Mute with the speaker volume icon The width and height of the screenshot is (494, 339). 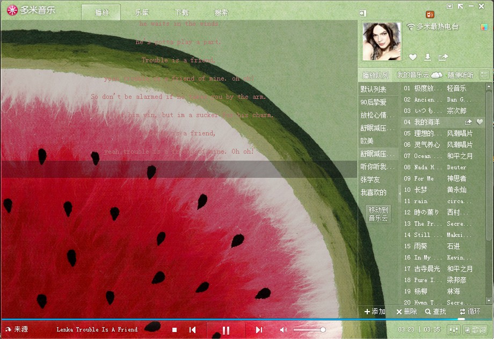pos(283,330)
